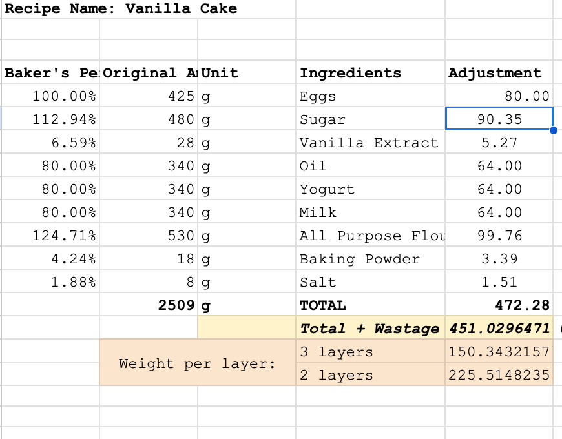Click the 425 g original amount for Eggs
This screenshot has height=439, width=562.
[149, 96]
